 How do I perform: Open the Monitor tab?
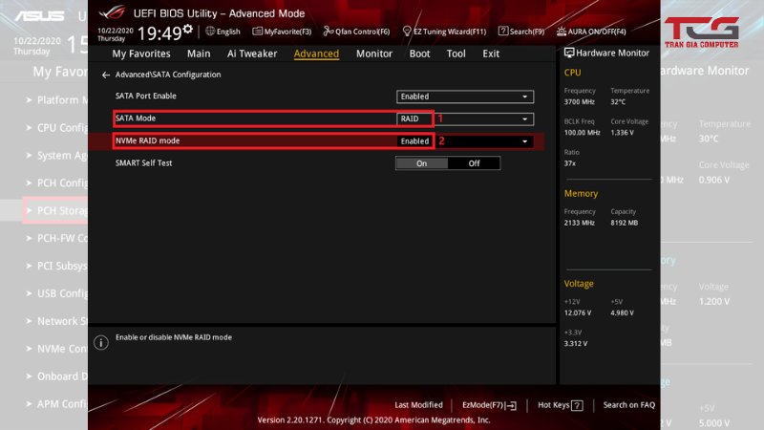pos(374,54)
